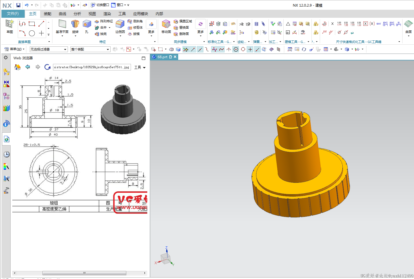Click the 曲面 surface icon

409,24
